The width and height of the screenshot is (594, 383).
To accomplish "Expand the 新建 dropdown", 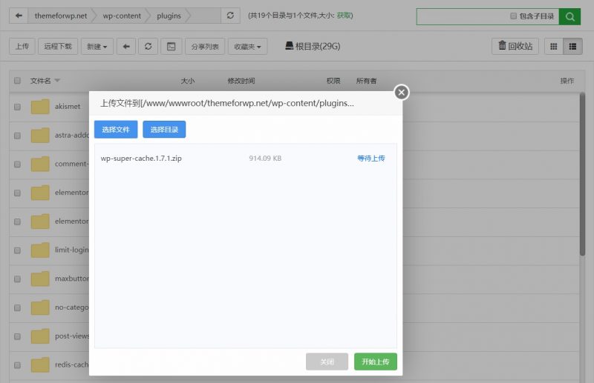I will click(97, 46).
